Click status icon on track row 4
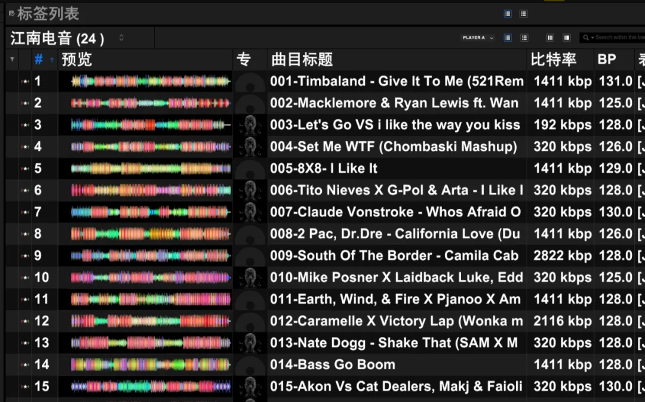The width and height of the screenshot is (645, 402). coord(25,147)
